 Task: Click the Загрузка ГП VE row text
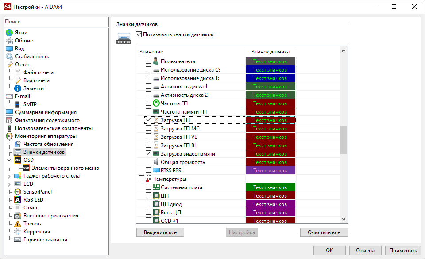(x=179, y=137)
